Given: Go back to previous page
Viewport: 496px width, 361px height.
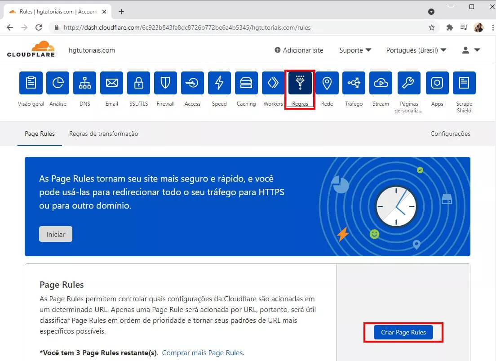Looking at the screenshot, I should pos(10,27).
